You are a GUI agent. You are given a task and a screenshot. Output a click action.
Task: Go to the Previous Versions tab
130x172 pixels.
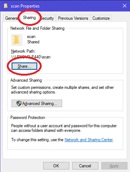click(73, 18)
